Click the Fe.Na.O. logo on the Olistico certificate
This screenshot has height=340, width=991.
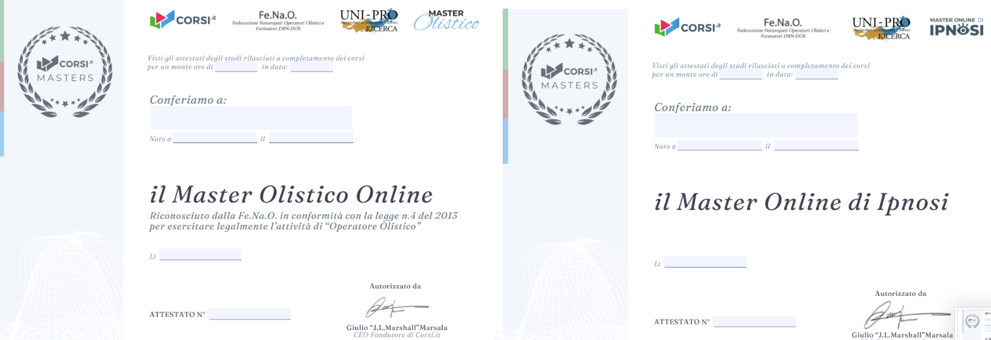point(278,20)
